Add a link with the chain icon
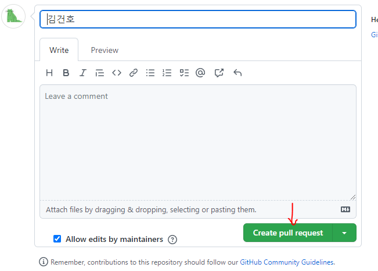This screenshot has height=271, width=378. (x=134, y=73)
